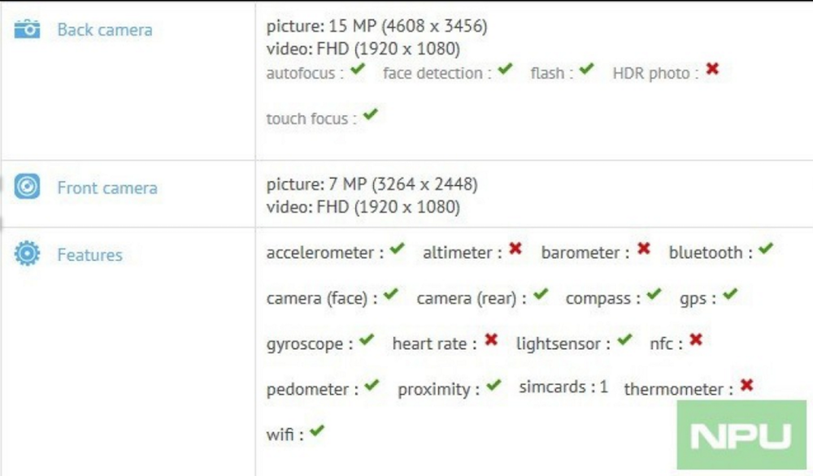
Task: Click the green check beside bluetooth
Action: [x=765, y=249]
